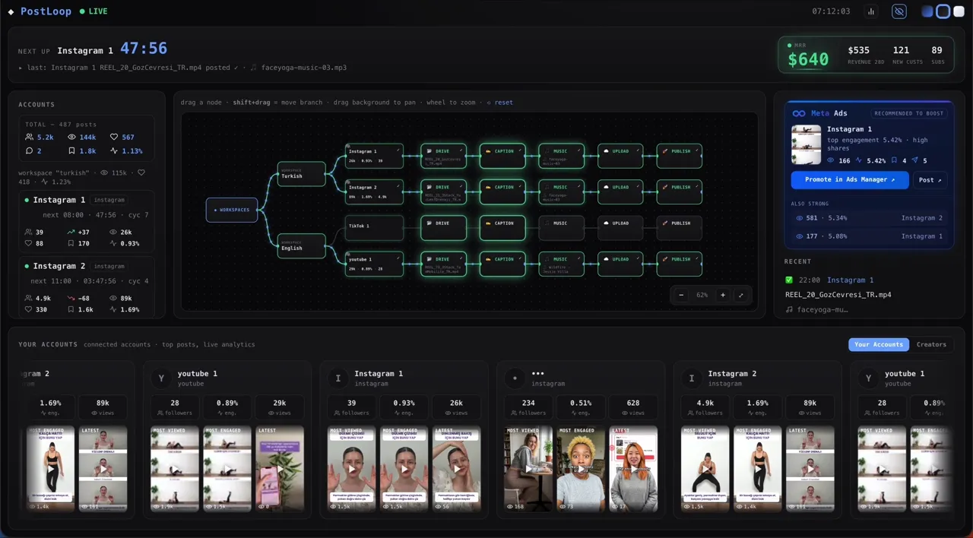973x538 pixels.
Task: Expand canvas with the fullscreen arrows icon
Action: [741, 295]
